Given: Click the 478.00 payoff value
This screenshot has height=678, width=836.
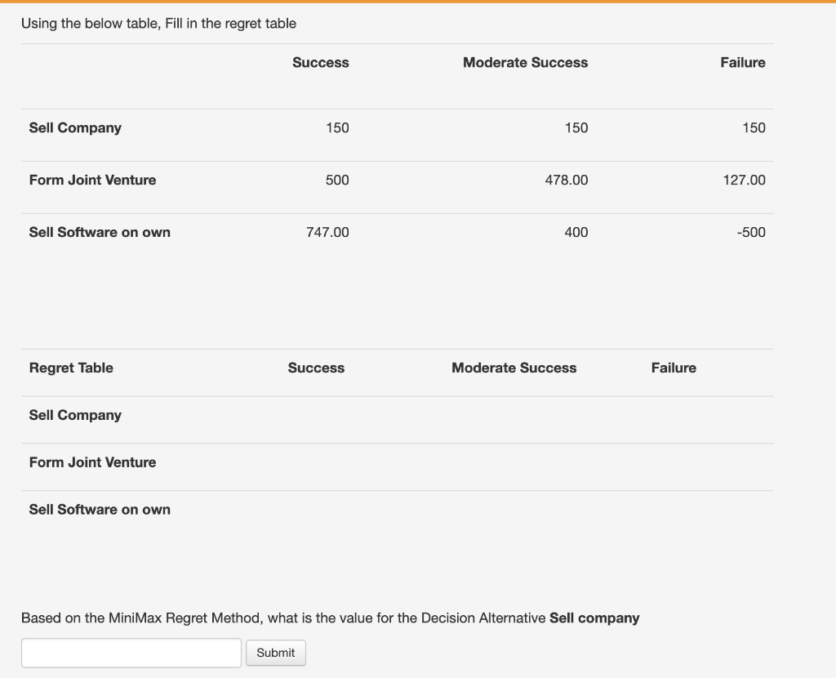Looking at the screenshot, I should 566,180.
